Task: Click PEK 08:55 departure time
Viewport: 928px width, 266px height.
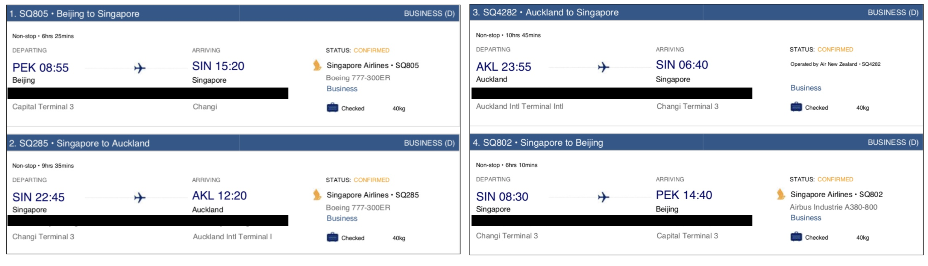Action: click(41, 68)
